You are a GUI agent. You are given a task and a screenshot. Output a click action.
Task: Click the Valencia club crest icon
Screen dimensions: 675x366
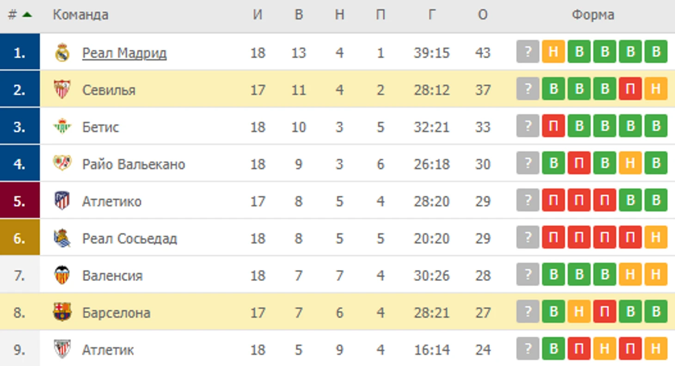point(62,275)
